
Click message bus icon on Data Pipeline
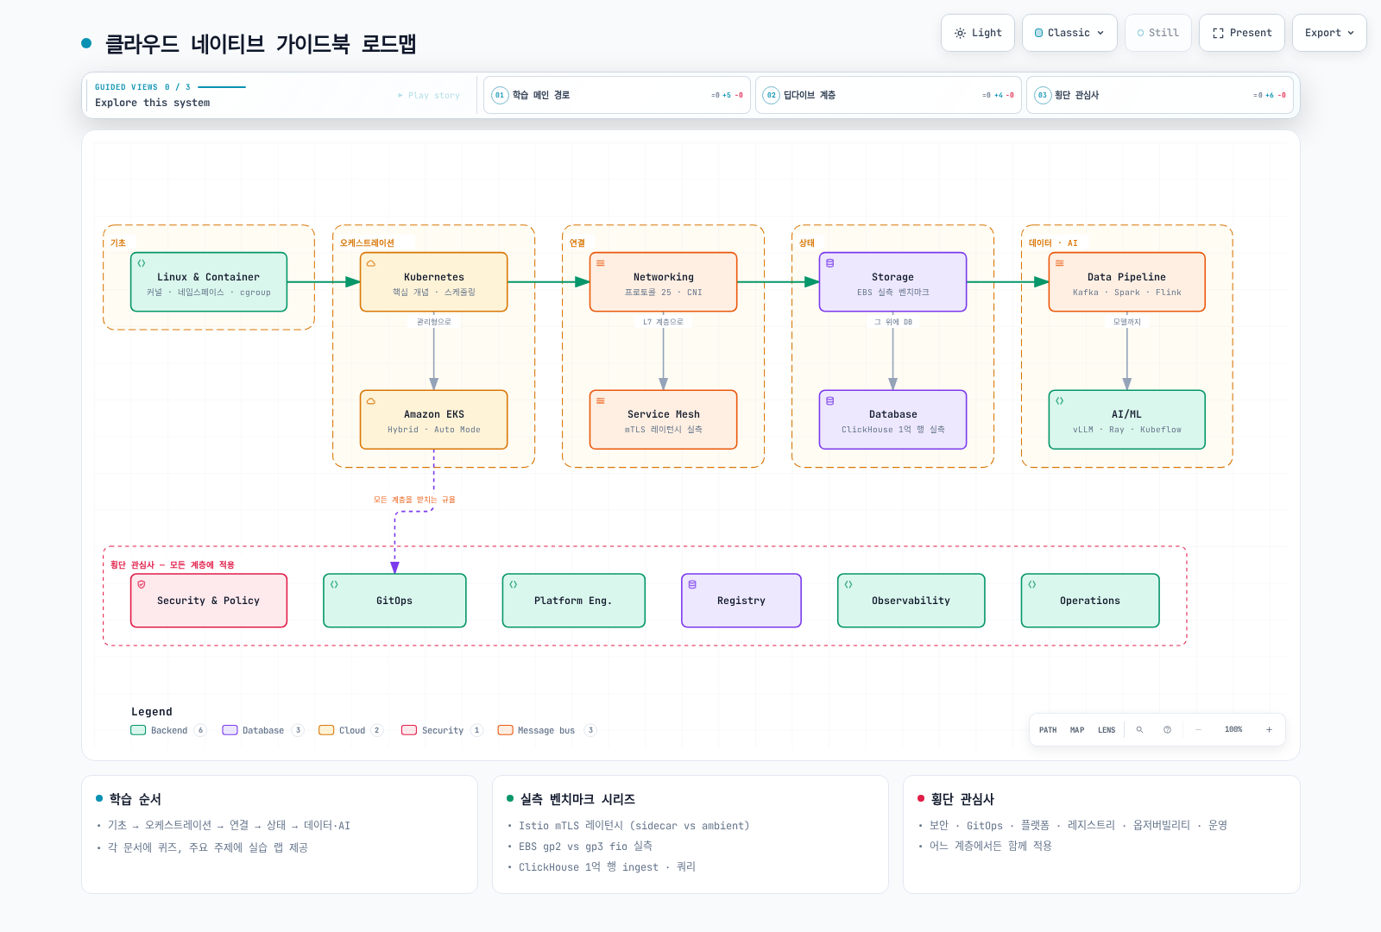pos(1060,263)
